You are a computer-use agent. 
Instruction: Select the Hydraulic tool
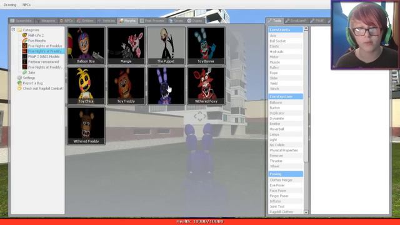(286, 51)
